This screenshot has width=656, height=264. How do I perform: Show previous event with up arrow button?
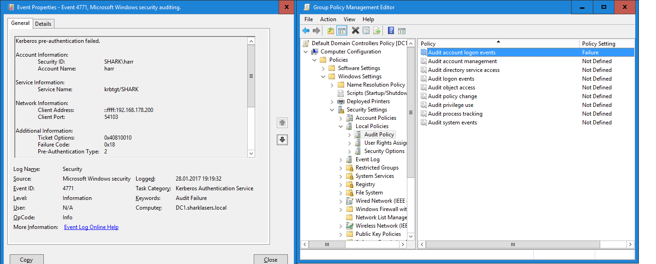282,123
